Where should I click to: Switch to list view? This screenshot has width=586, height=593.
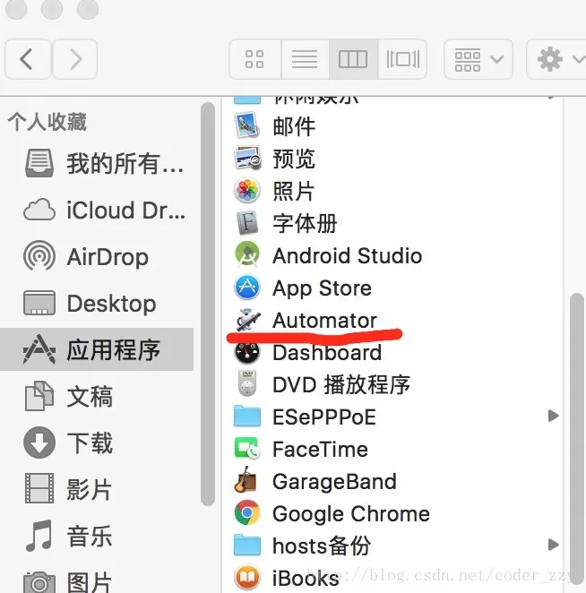[x=305, y=59]
